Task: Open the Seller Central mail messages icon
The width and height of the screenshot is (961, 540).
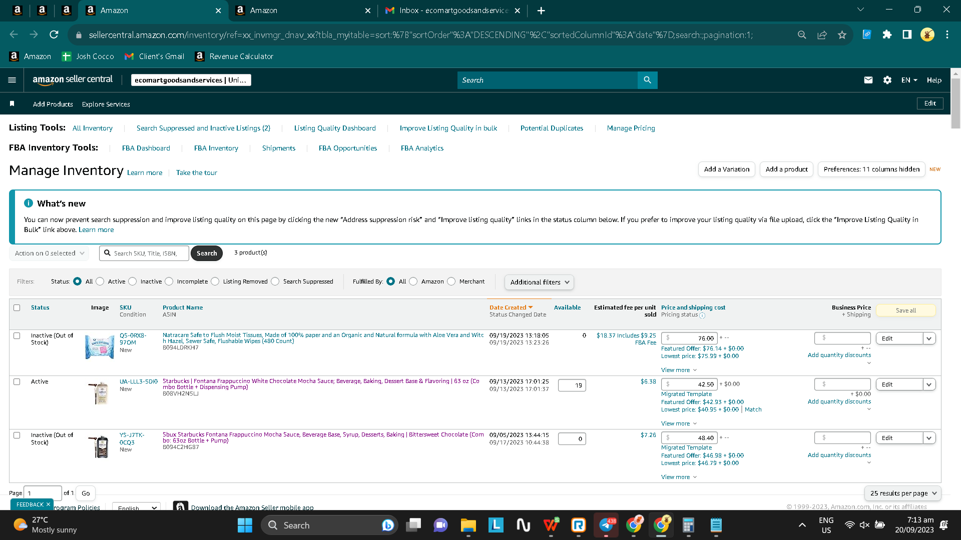Action: click(x=868, y=80)
